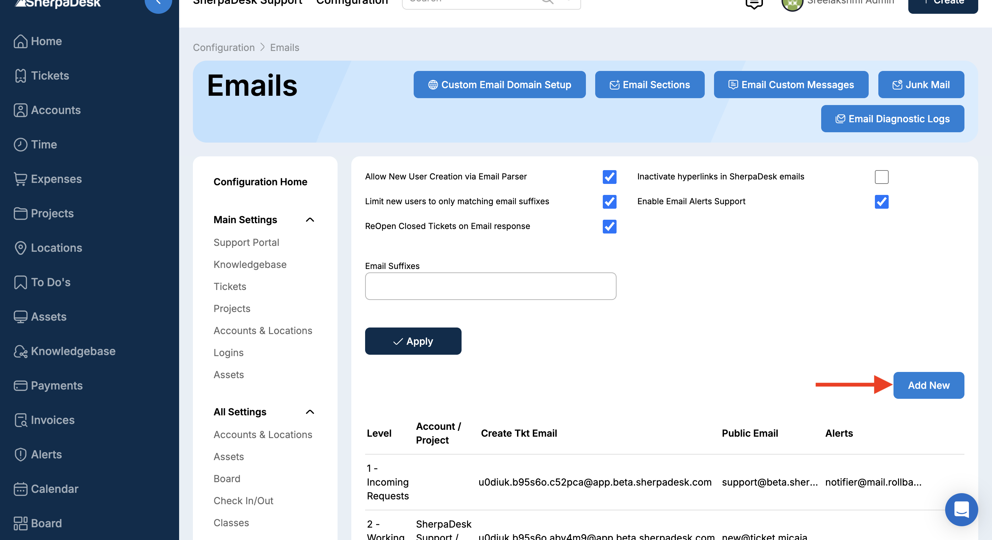Collapse the All Settings section
The image size is (992, 540).
(310, 412)
